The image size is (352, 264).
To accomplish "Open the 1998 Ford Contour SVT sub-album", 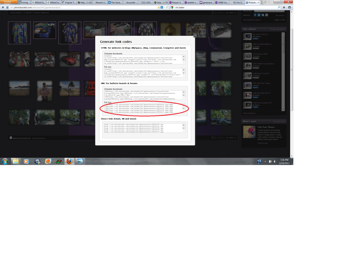I will click(x=262, y=102).
